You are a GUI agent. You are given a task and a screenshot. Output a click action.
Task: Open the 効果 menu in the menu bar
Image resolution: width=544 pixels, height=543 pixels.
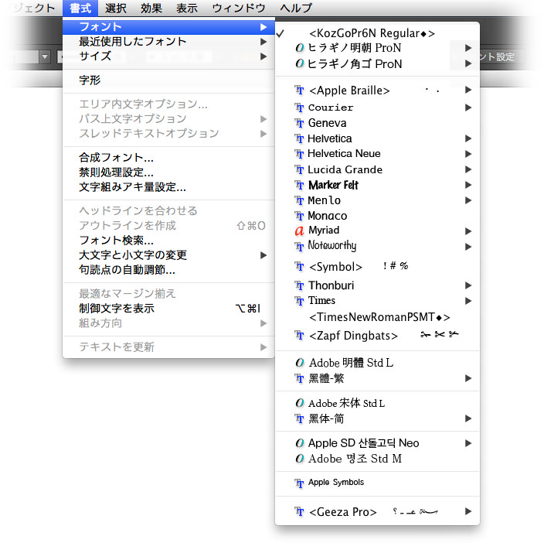151,8
